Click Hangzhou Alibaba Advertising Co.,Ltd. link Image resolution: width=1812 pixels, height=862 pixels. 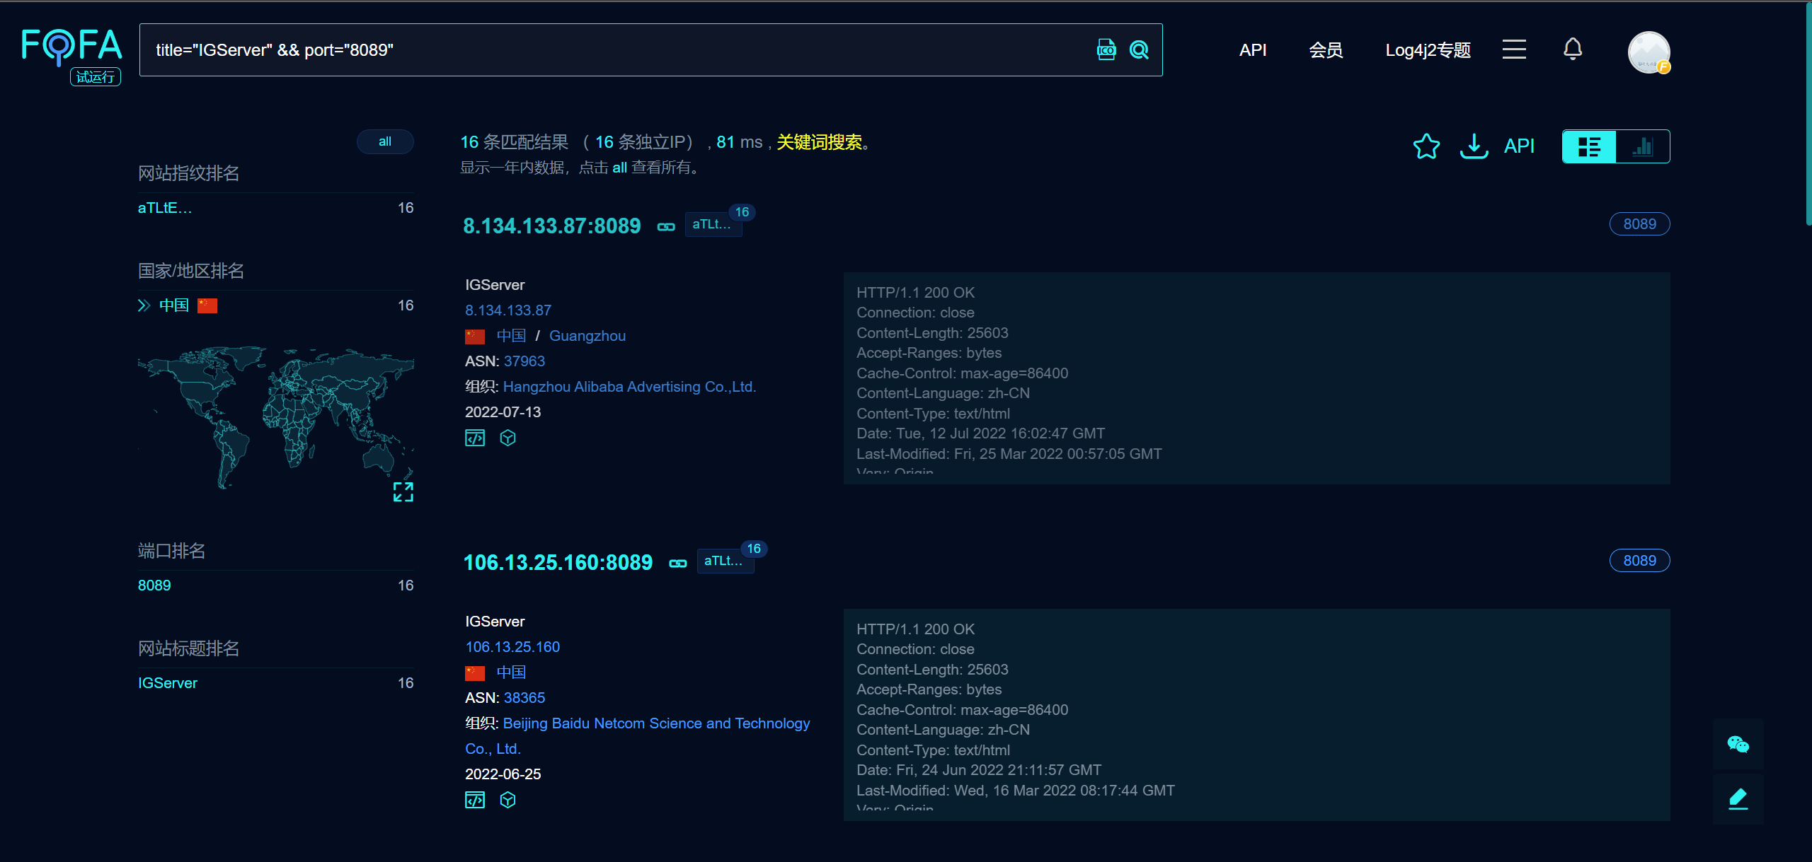[629, 387]
